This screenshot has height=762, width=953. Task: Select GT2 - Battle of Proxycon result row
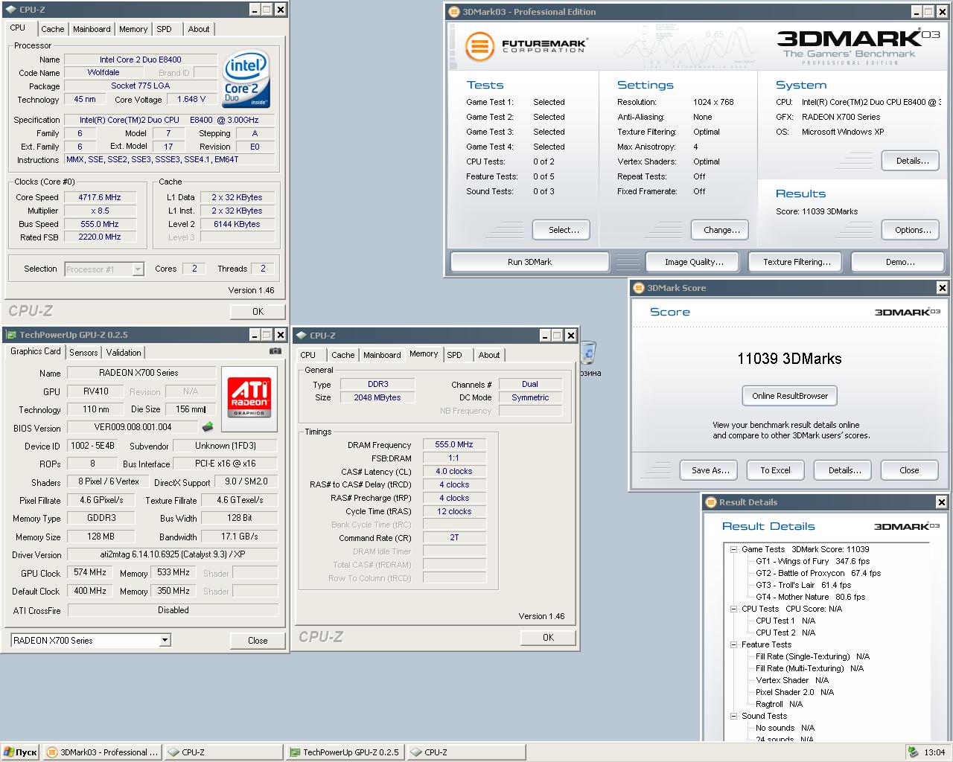point(818,573)
